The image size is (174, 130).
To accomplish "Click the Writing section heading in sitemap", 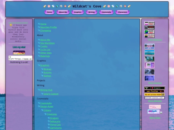I will point(41,85).
